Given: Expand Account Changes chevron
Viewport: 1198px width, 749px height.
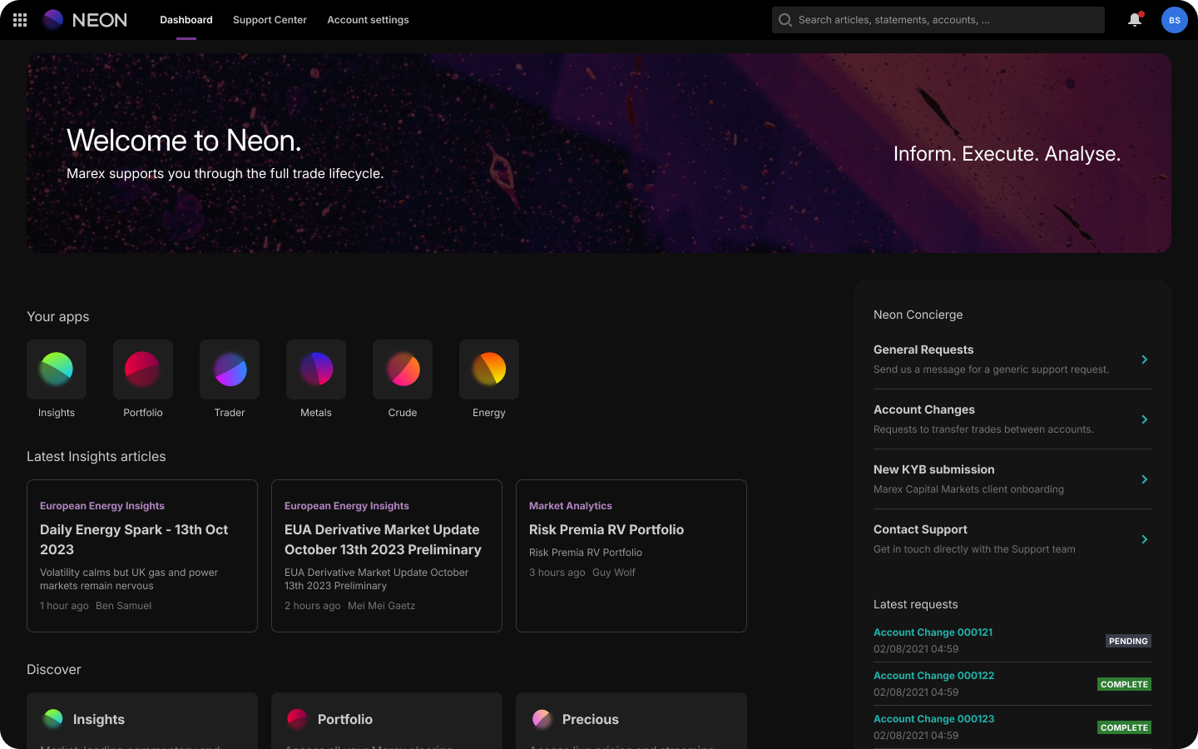Looking at the screenshot, I should pyautogui.click(x=1145, y=419).
